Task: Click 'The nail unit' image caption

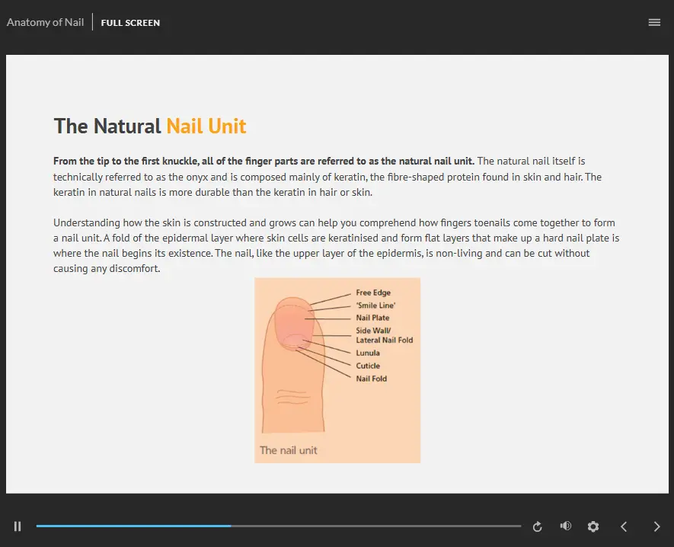Action: 289,450
